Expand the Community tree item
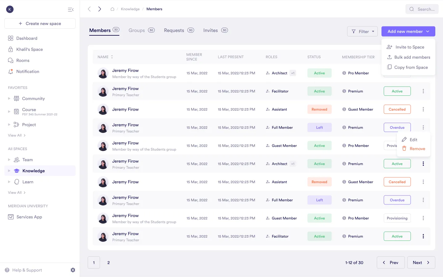This screenshot has height=277, width=443. 9,99
